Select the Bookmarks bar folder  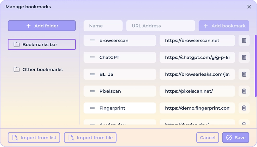point(42,44)
